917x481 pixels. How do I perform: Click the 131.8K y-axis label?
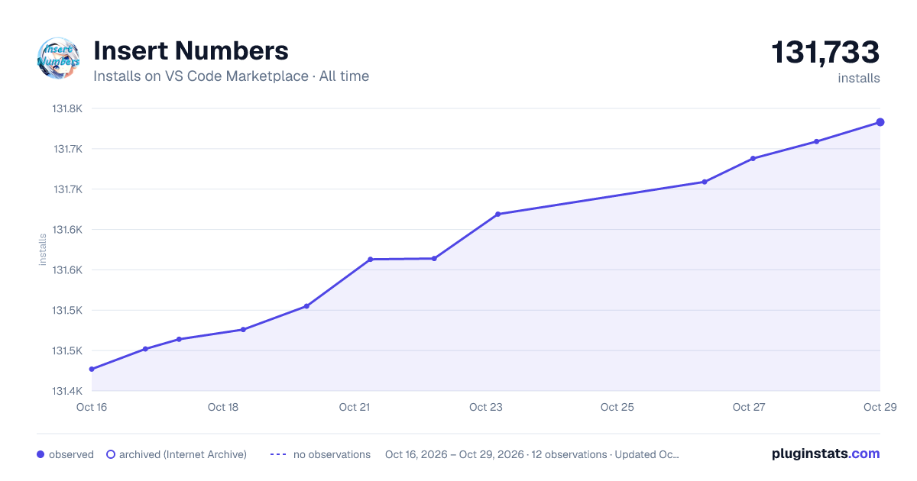(x=67, y=108)
